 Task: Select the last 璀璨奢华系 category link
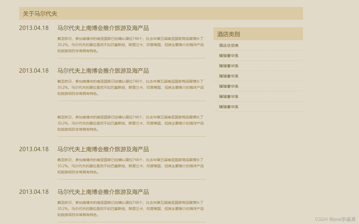[x=229, y=107]
